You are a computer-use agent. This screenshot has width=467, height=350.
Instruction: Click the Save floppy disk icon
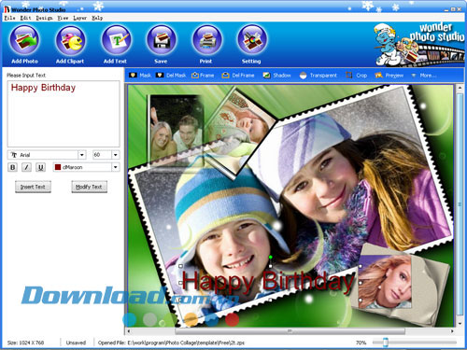[x=161, y=40]
